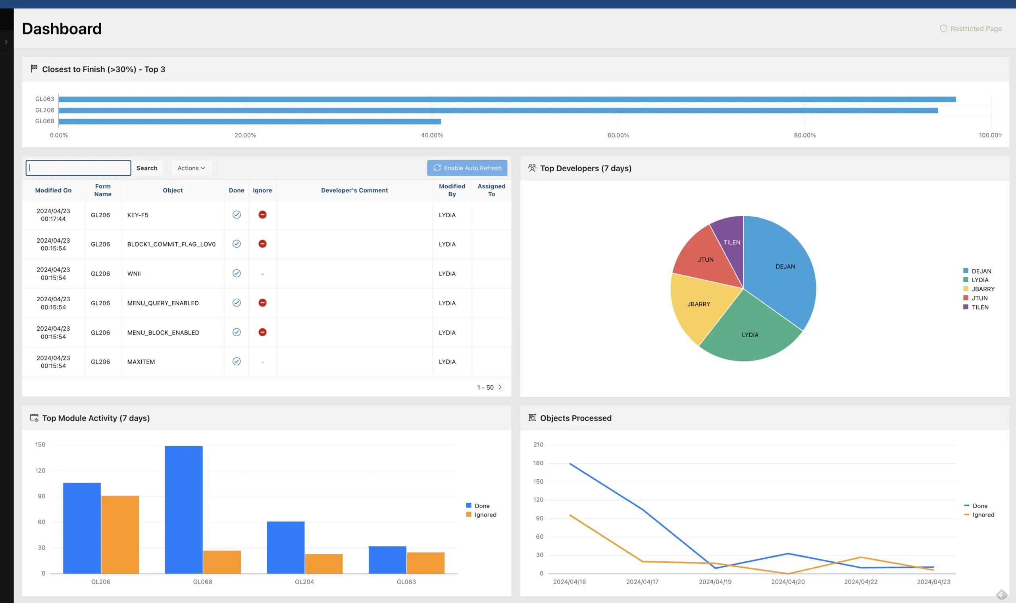Viewport: 1016px width, 603px height.
Task: Toggle Done checkmark for MAXITEM row
Action: point(236,361)
